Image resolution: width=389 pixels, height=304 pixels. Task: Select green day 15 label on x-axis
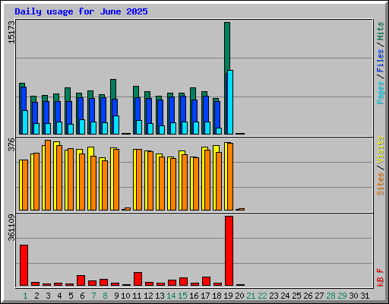click(x=182, y=296)
